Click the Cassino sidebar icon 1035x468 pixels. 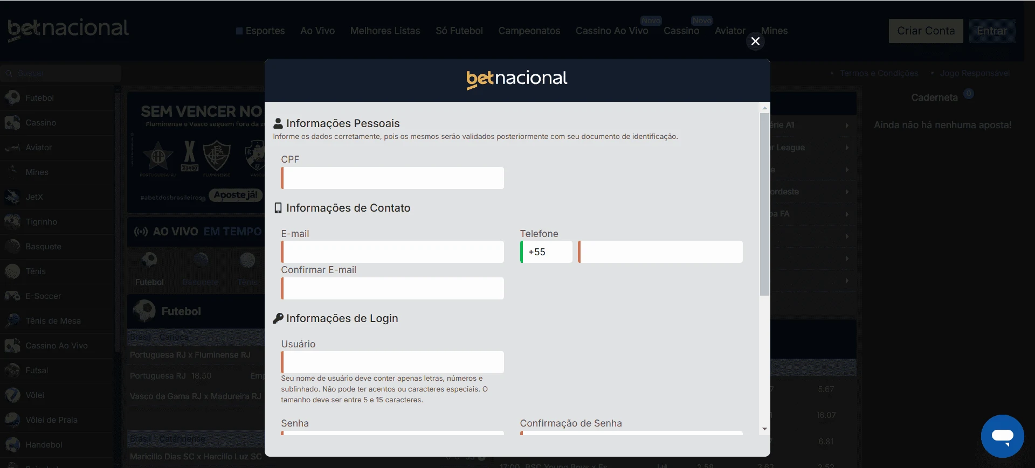click(x=12, y=122)
